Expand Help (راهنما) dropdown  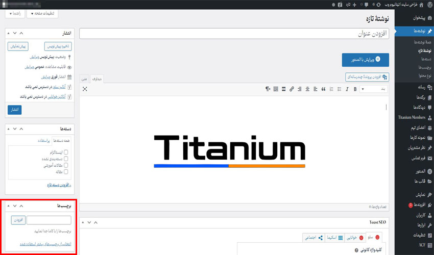pyautogui.click(x=15, y=14)
